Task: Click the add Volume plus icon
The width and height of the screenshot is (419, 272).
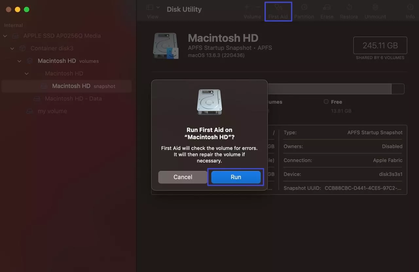Action: (247, 7)
